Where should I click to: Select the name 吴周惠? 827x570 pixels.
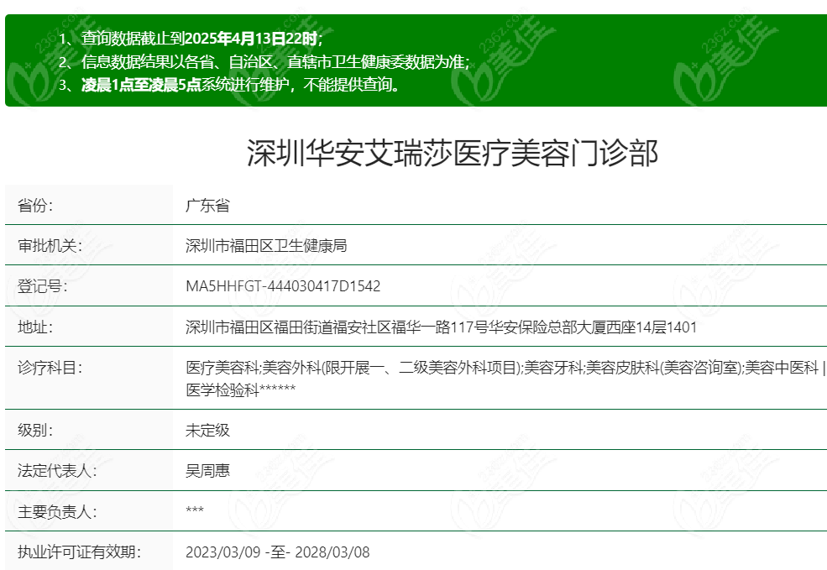pos(208,470)
